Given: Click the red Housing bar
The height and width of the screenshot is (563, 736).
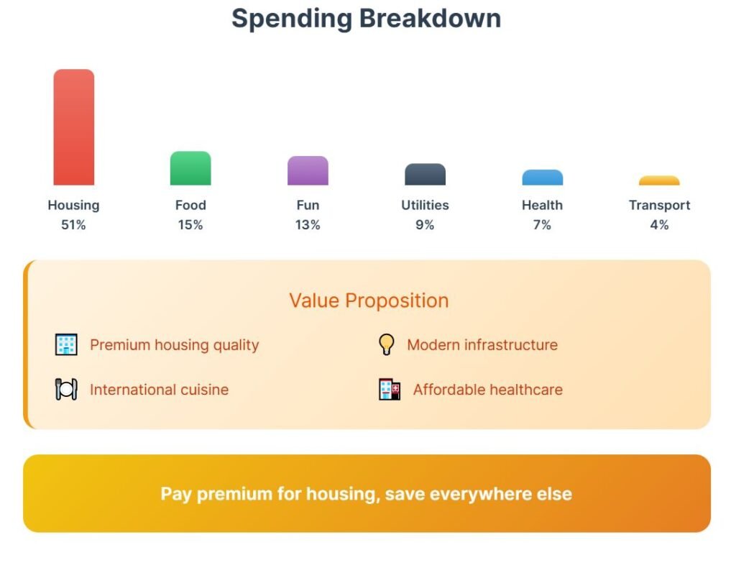Looking at the screenshot, I should [74, 127].
